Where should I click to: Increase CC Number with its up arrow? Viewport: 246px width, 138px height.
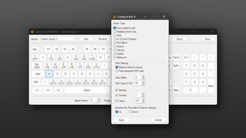(x=143, y=94)
